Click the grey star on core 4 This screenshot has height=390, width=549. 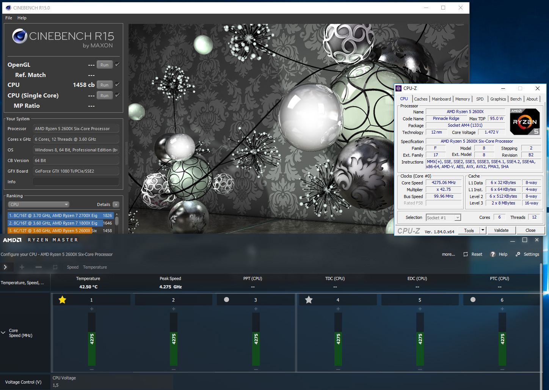[x=309, y=300]
